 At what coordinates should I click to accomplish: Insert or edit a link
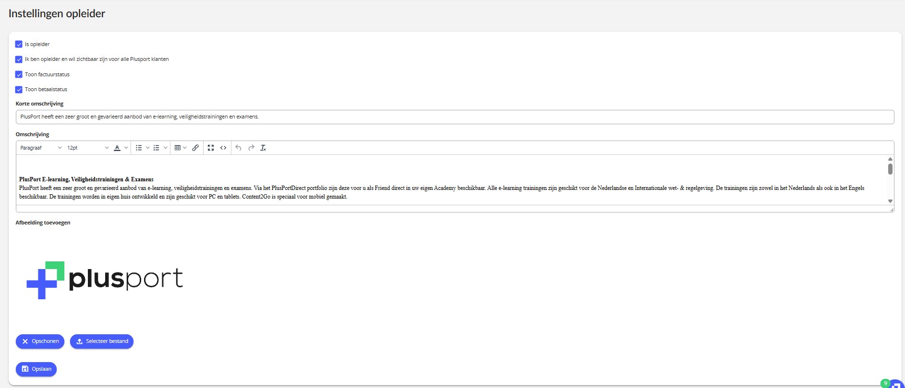[x=195, y=148]
